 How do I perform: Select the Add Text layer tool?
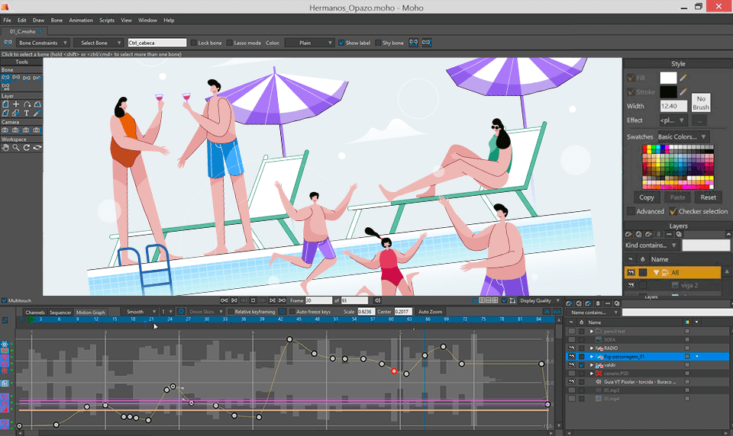pos(27,113)
